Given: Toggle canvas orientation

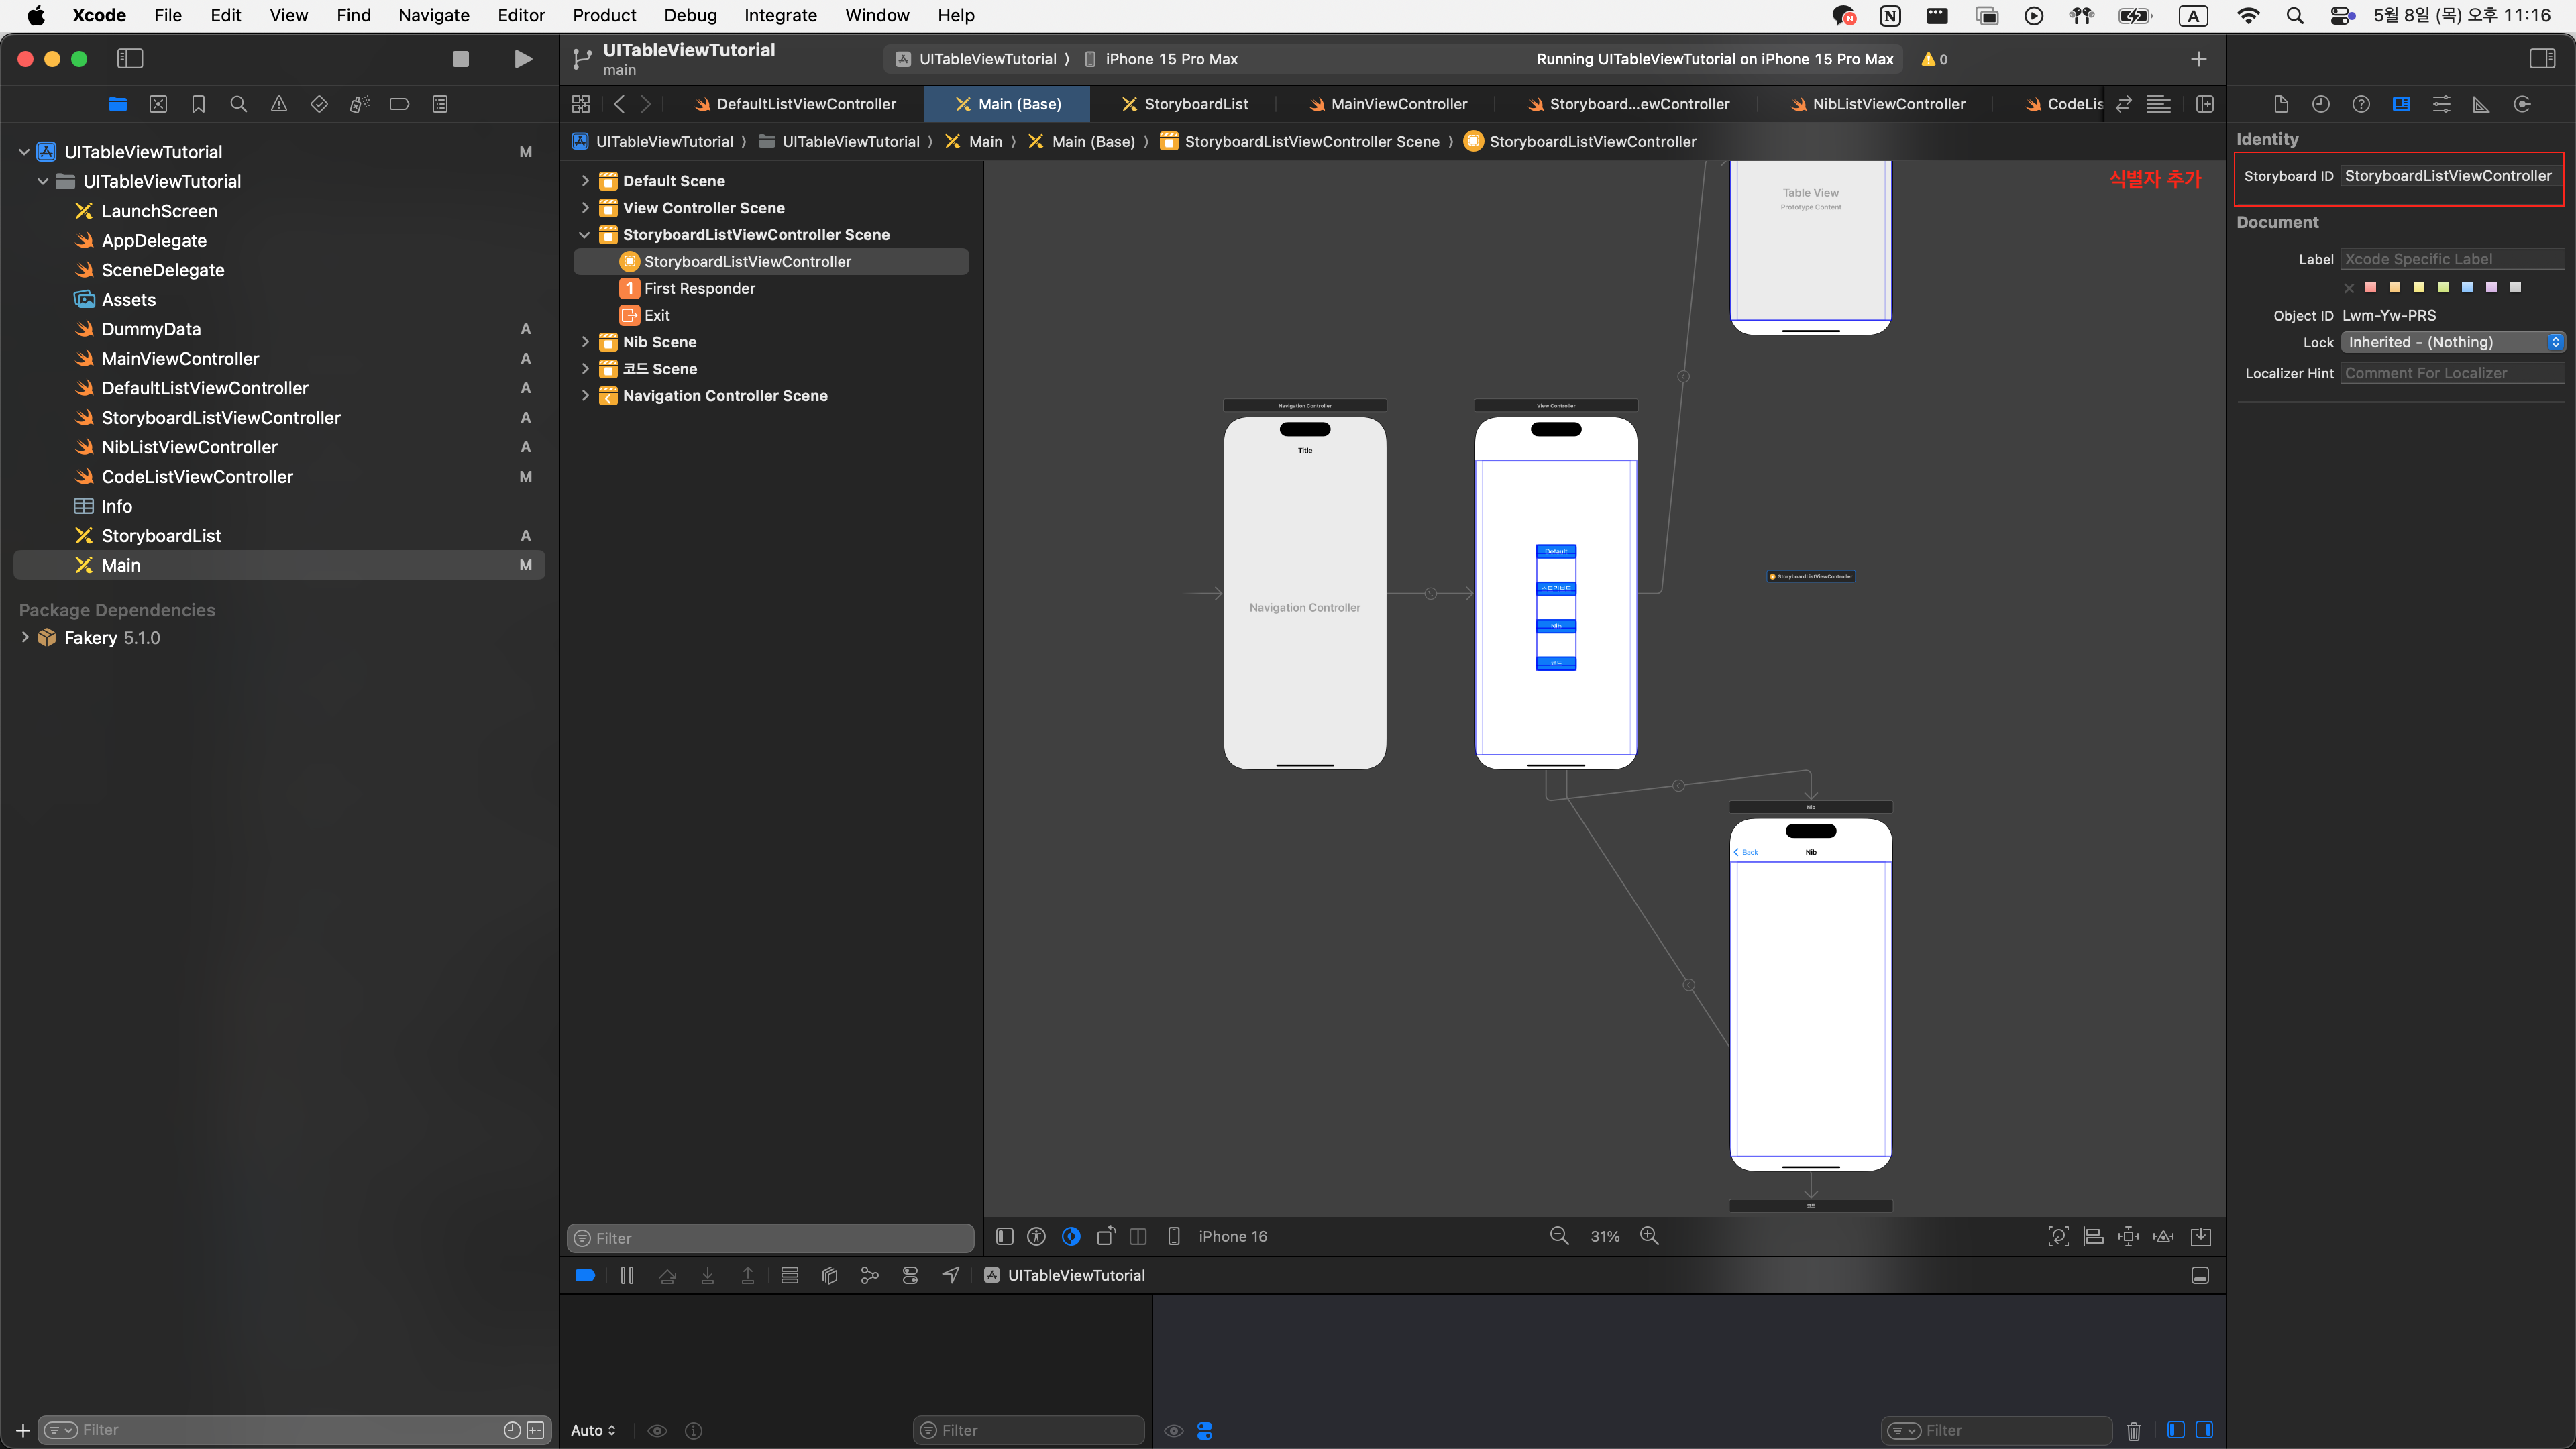Looking at the screenshot, I should click(x=1105, y=1236).
